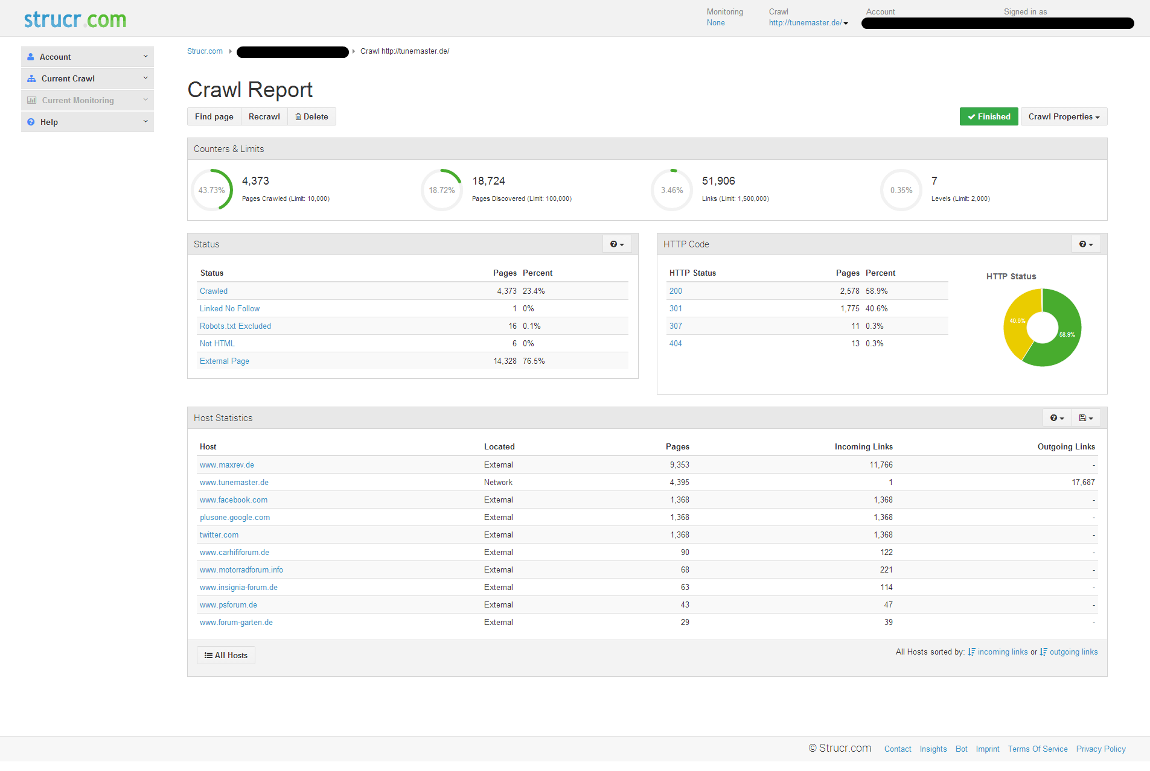
Task: Click the list icon on All Hosts button
Action: pos(208,655)
